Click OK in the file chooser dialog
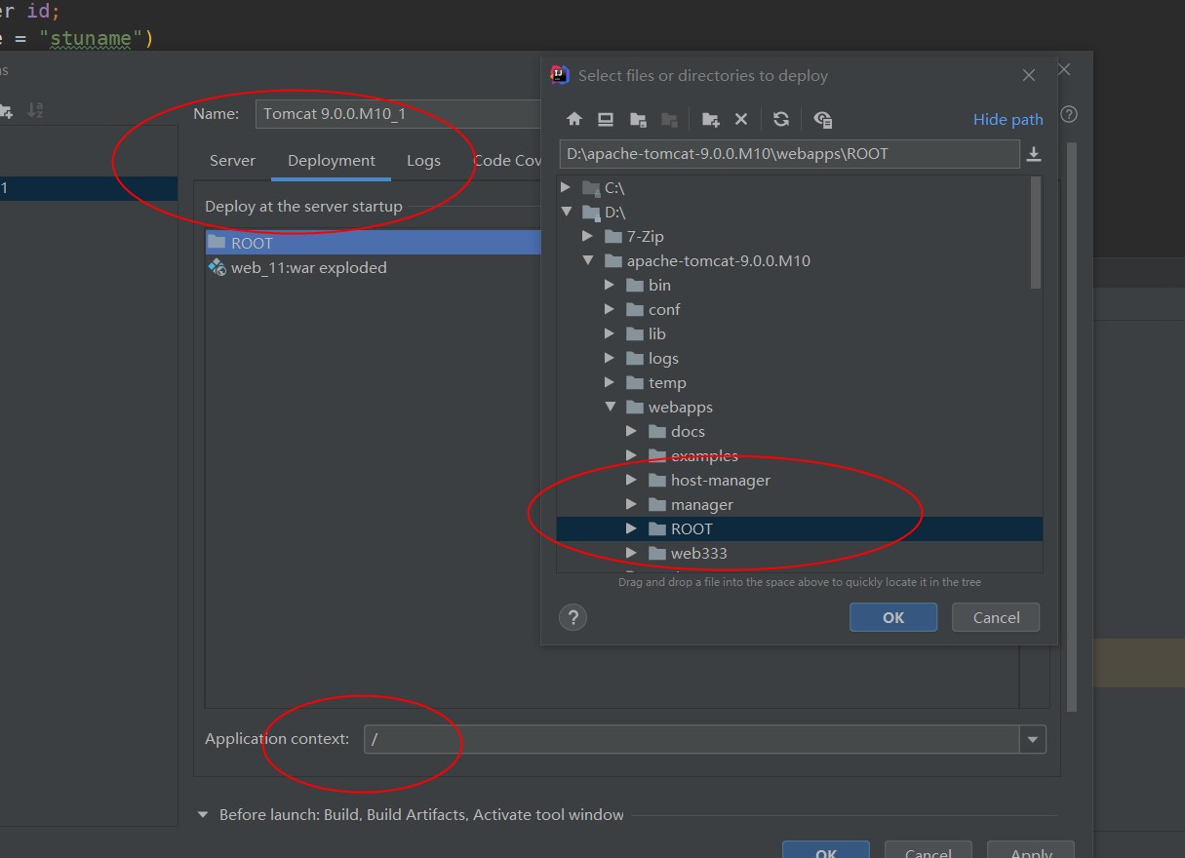 tap(893, 617)
